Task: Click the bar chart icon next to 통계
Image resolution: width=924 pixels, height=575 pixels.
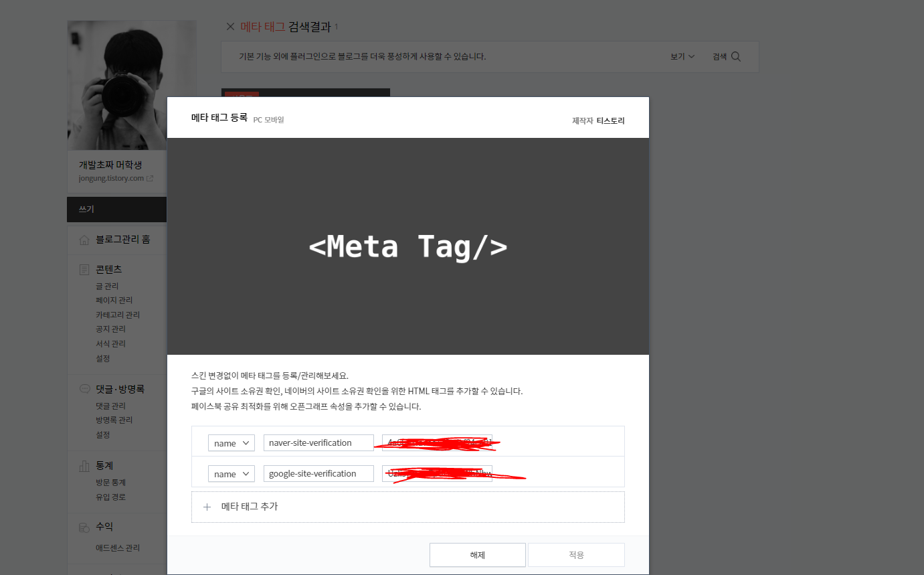Action: coord(84,465)
